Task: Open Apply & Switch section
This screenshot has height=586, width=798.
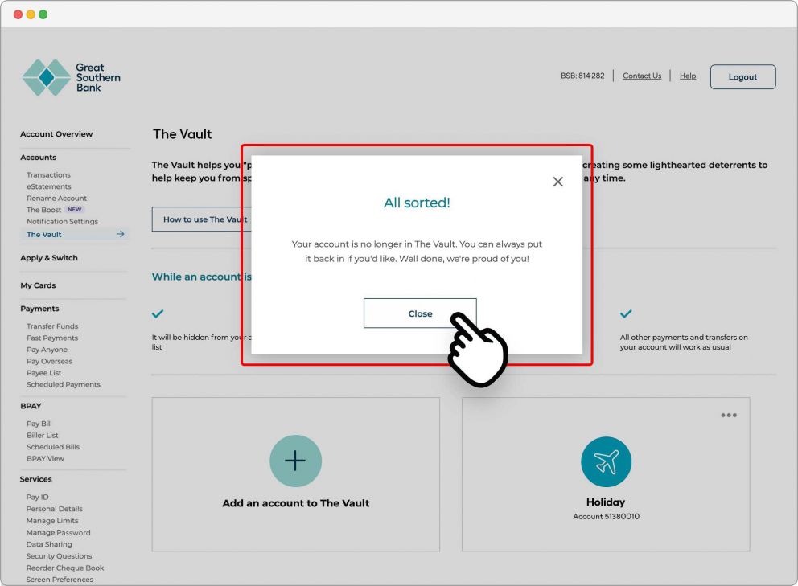Action: pyautogui.click(x=49, y=258)
